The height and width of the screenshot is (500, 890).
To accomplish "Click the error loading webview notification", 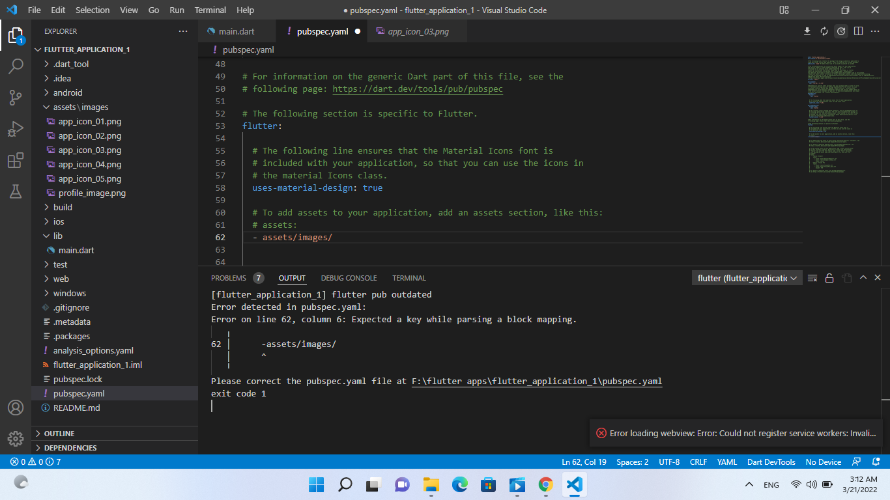I will (736, 433).
